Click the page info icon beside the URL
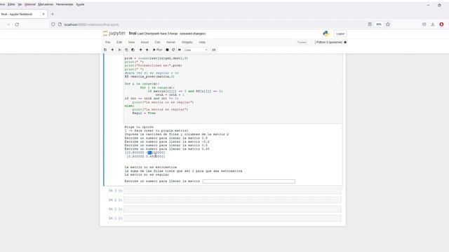The height and width of the screenshot is (252, 449). [x=60, y=24]
